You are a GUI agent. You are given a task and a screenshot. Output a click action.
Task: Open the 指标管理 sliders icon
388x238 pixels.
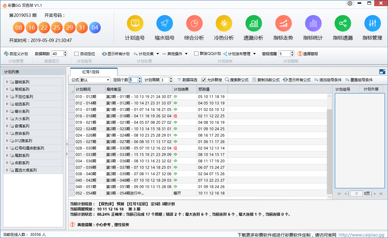(x=372, y=24)
